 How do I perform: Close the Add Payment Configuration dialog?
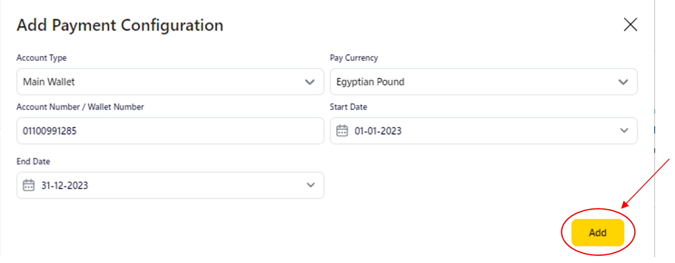(x=630, y=25)
